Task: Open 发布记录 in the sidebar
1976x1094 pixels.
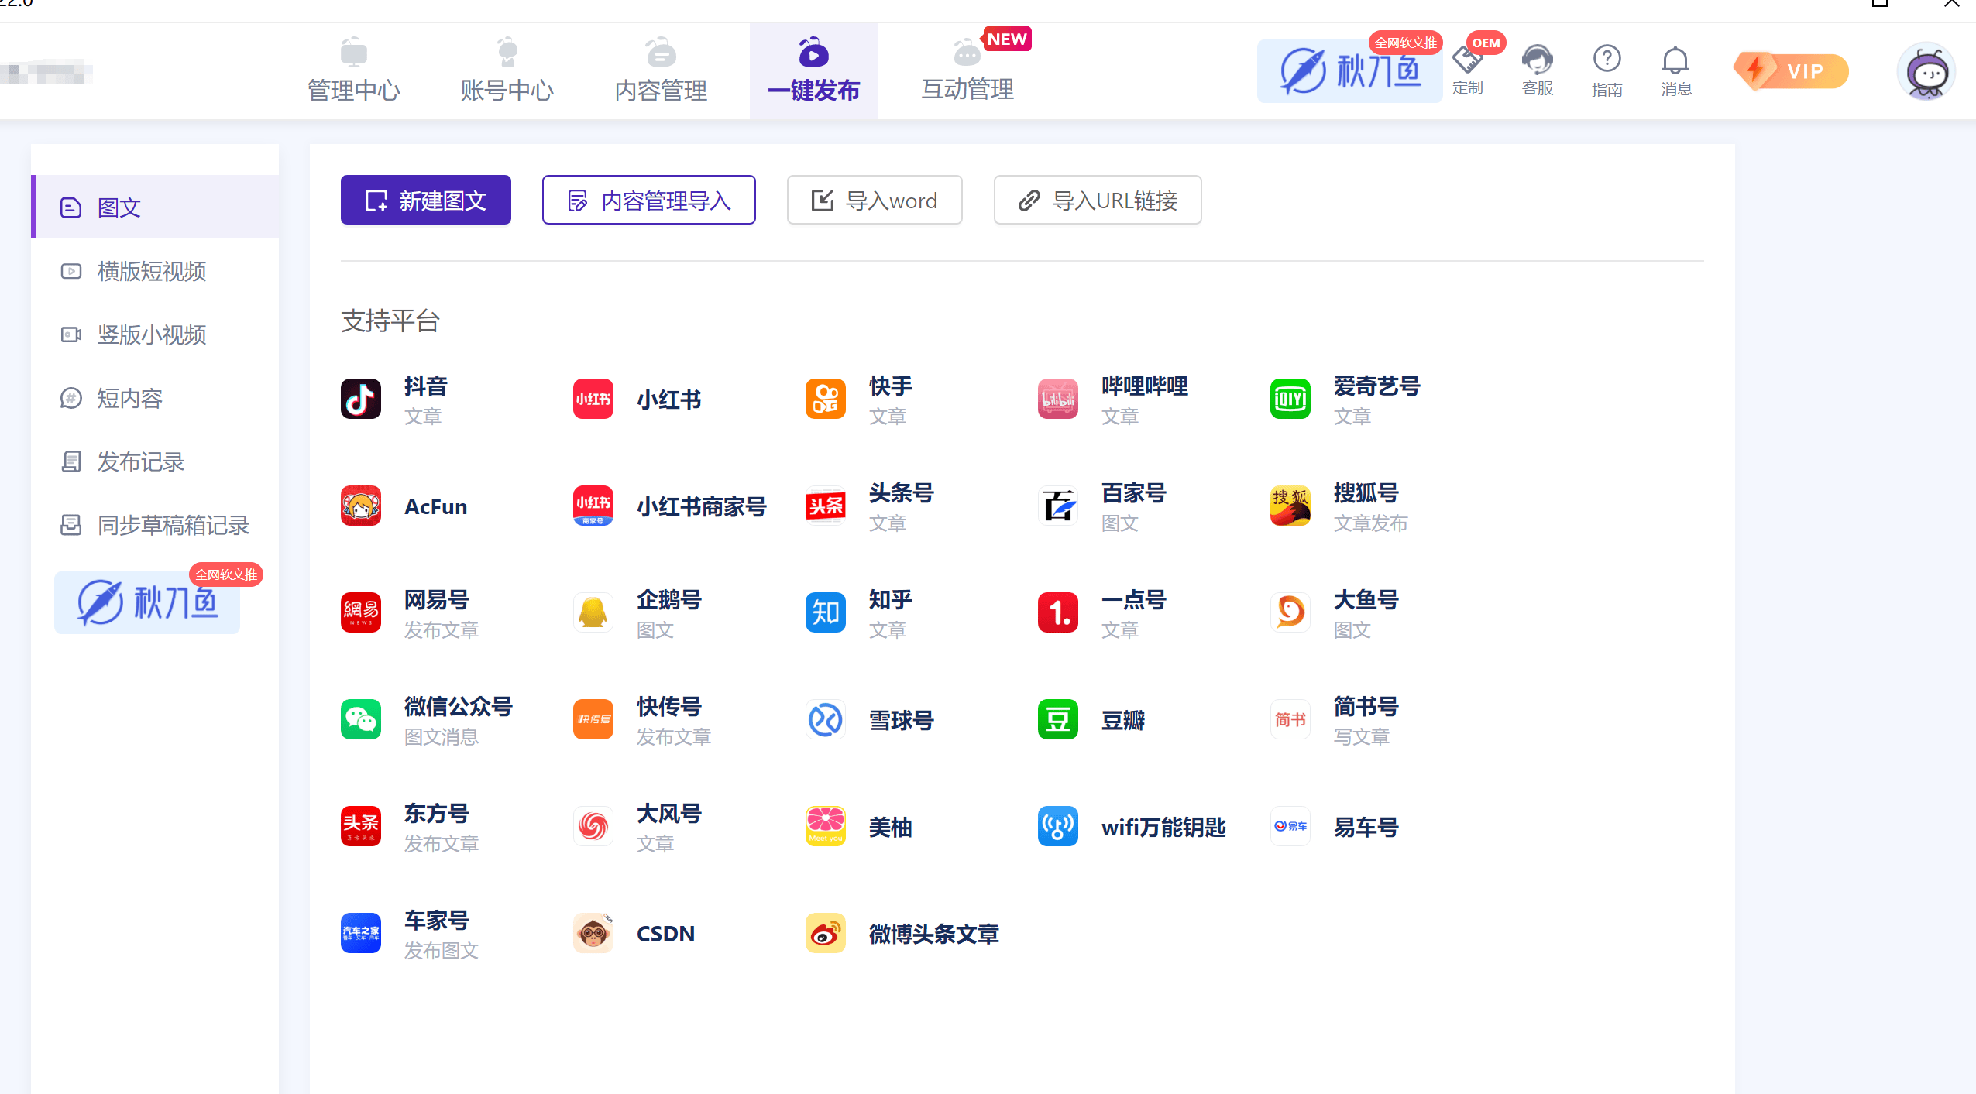Action: tap(155, 461)
